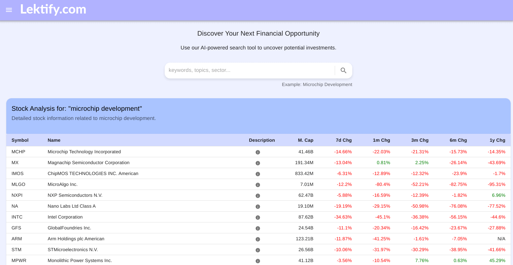
Task: Click STMicroelectronics N.V. info icon
Action: click(x=258, y=250)
